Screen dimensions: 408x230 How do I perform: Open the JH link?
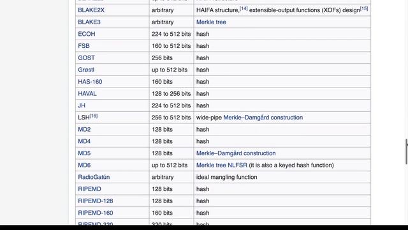(x=82, y=105)
